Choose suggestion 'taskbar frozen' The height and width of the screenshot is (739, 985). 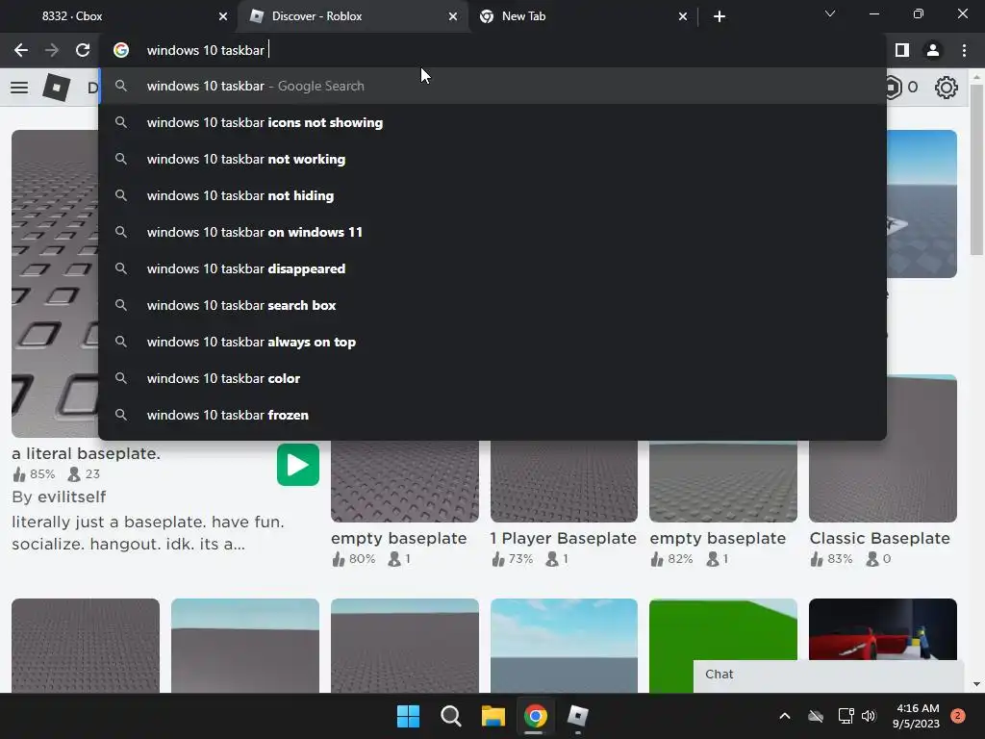click(492, 415)
